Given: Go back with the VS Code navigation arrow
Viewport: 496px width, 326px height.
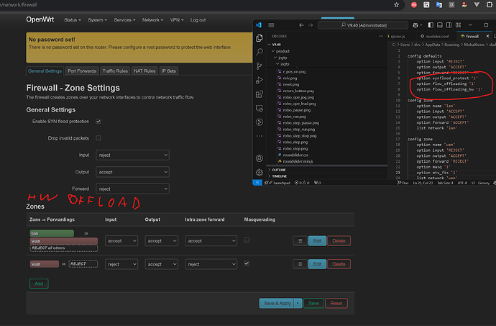Looking at the screenshot, I should point(301,25).
